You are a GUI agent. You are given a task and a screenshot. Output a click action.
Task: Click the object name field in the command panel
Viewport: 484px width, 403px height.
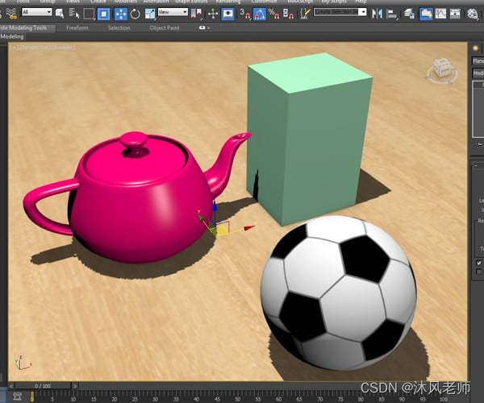tap(478, 60)
